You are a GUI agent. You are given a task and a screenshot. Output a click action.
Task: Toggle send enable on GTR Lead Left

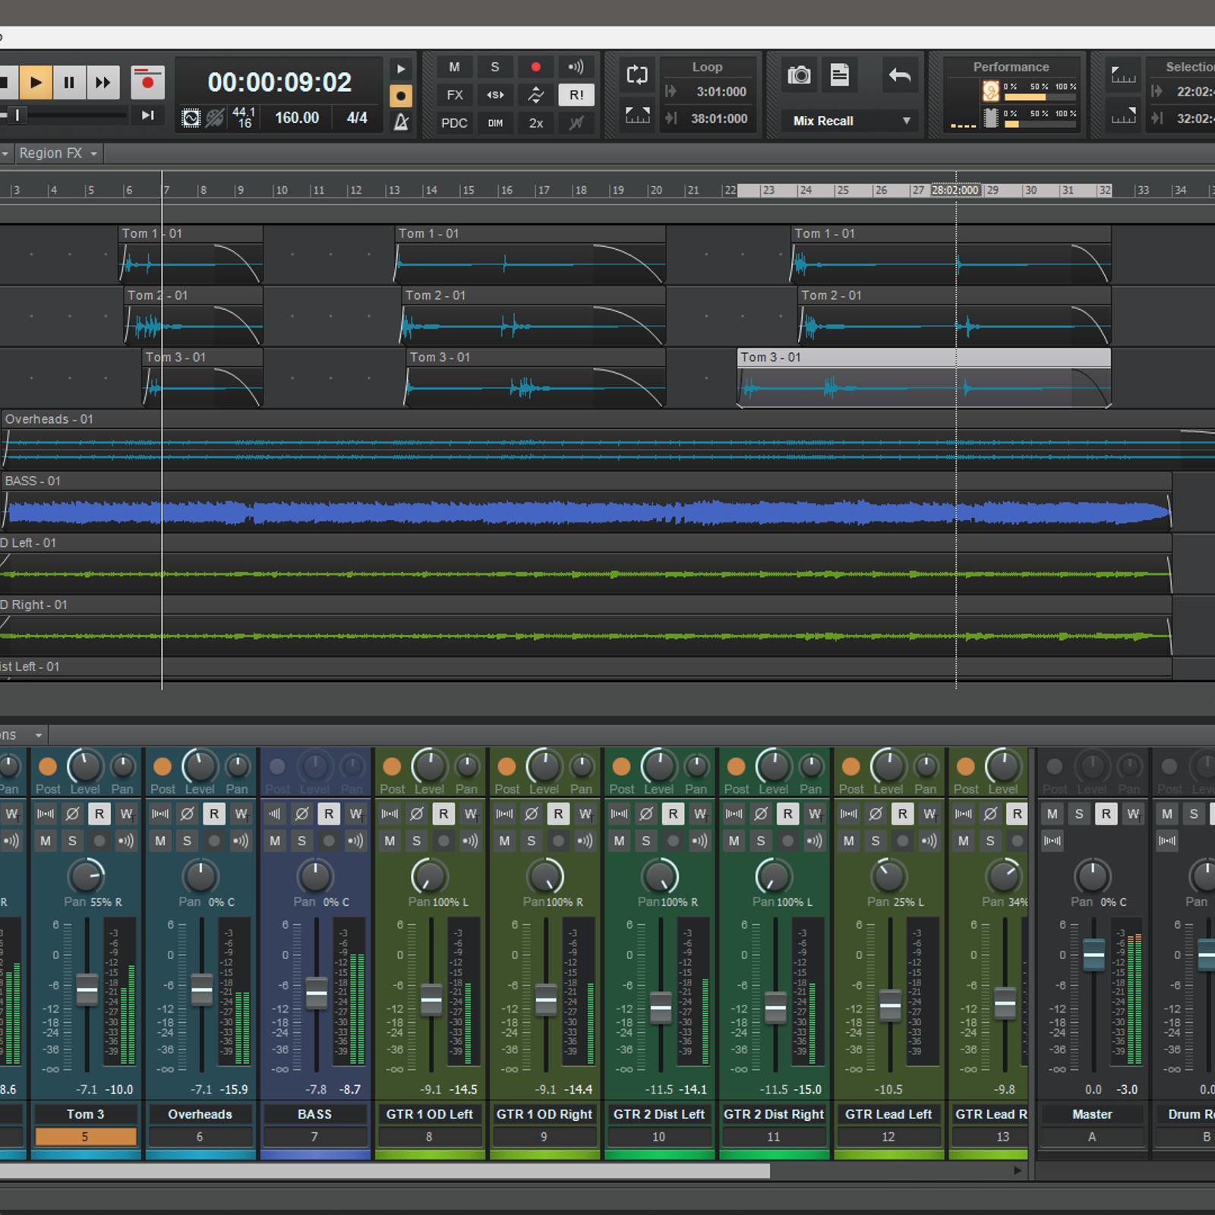[x=850, y=767]
